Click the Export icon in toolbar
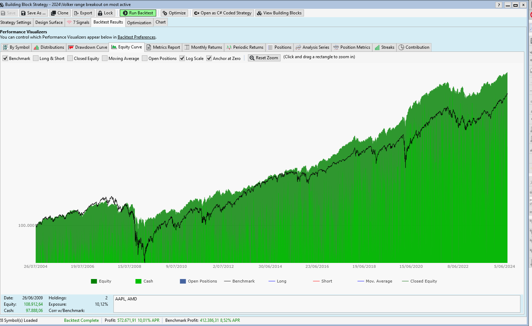The image size is (532, 326). 76,13
